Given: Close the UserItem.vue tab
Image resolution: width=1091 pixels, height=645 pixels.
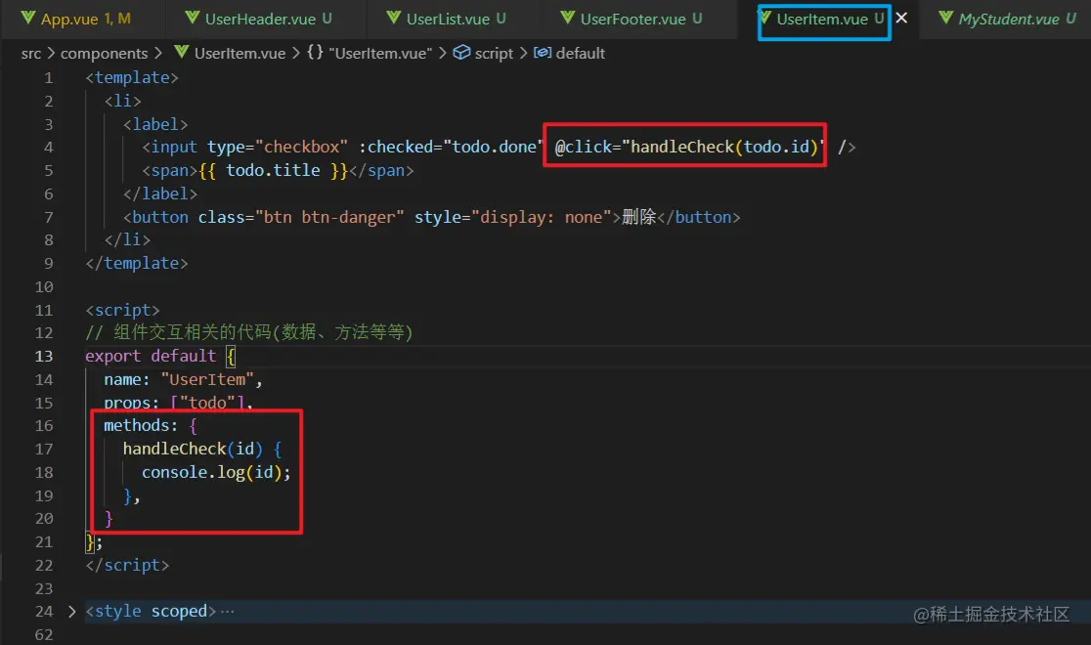Looking at the screenshot, I should click(901, 19).
